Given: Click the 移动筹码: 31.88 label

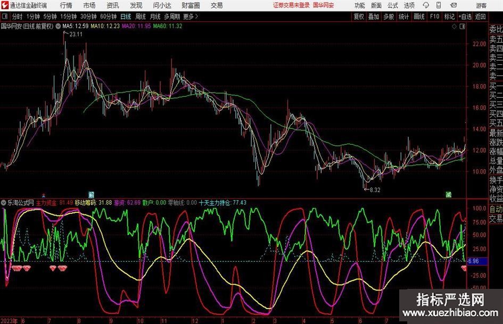Looking at the screenshot, I should point(93,203).
